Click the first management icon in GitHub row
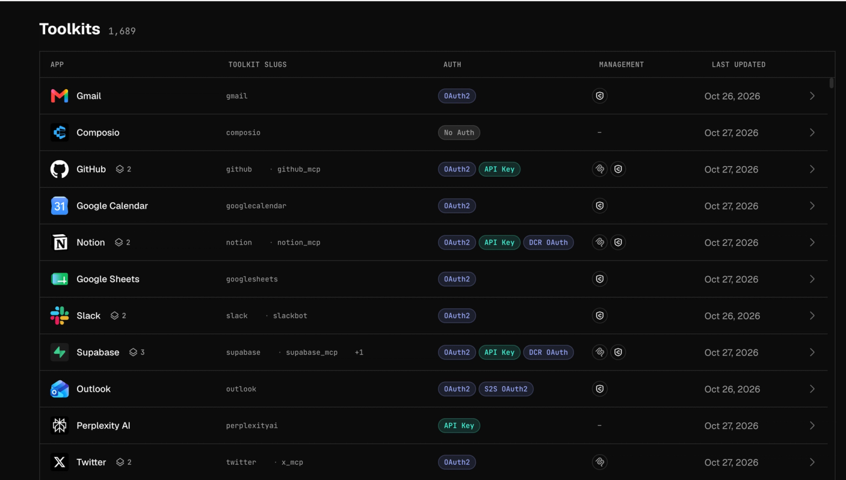Screen dimensions: 846x480 click(599, 169)
